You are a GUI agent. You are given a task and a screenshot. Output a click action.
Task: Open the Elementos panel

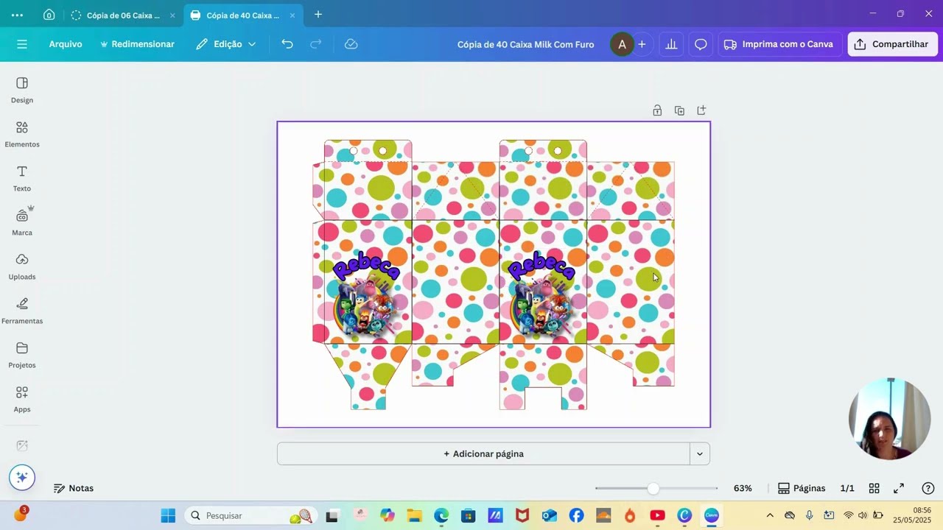[x=22, y=134]
